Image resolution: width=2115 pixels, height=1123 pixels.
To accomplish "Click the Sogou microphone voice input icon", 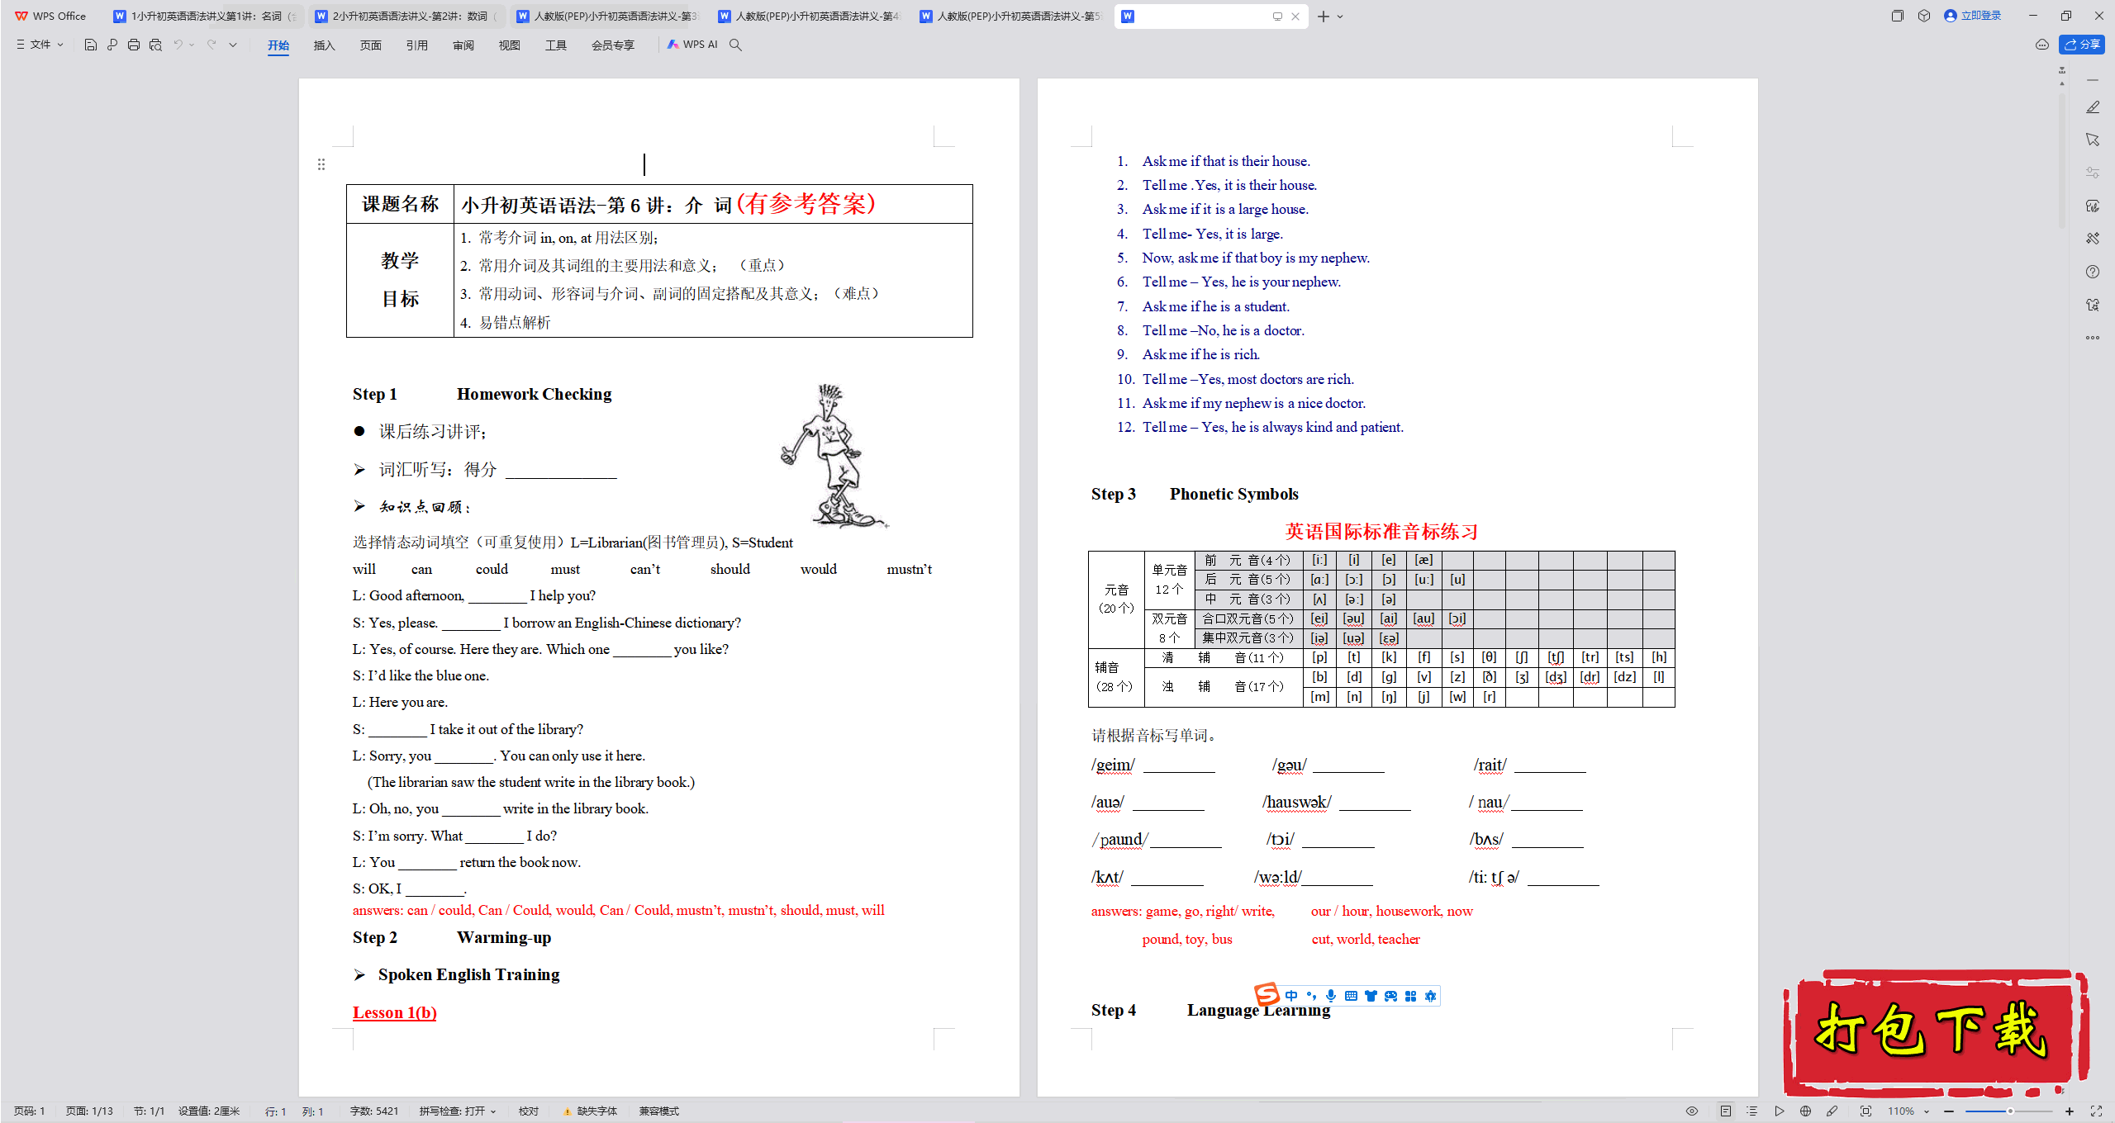I will [x=1330, y=996].
